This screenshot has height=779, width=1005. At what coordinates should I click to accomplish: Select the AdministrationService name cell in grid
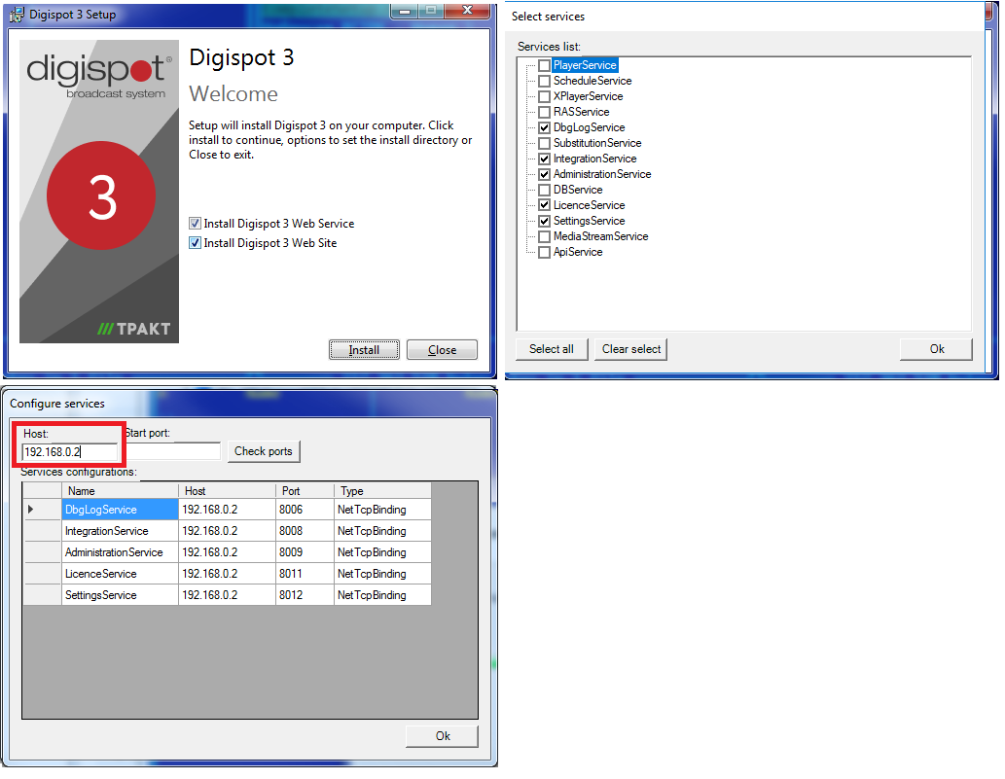[x=120, y=552]
